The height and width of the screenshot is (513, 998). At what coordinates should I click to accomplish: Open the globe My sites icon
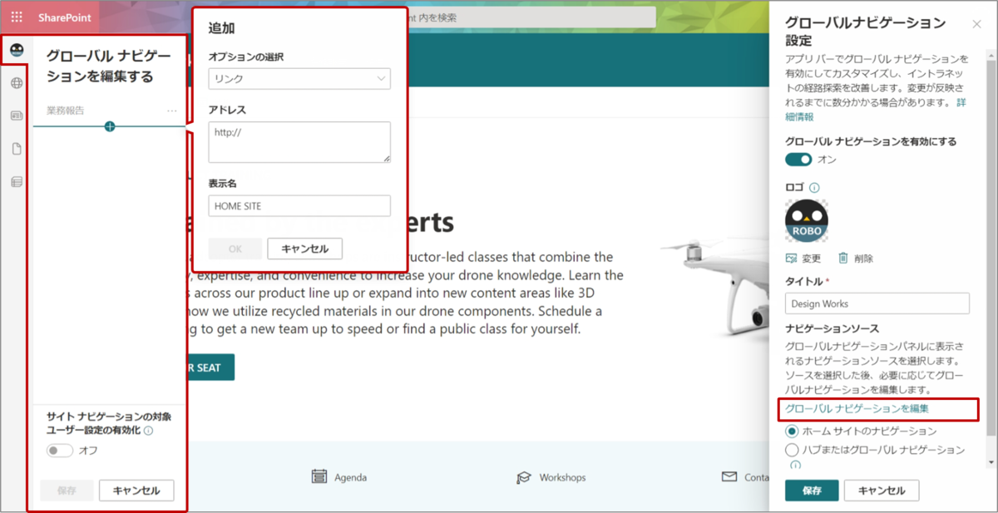(x=17, y=83)
